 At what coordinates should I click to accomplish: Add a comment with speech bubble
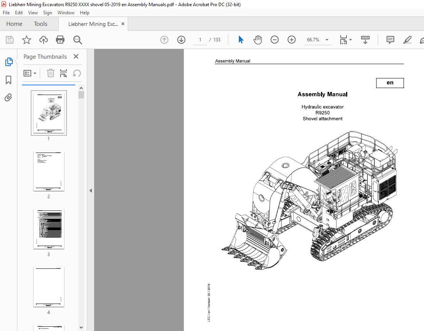390,40
